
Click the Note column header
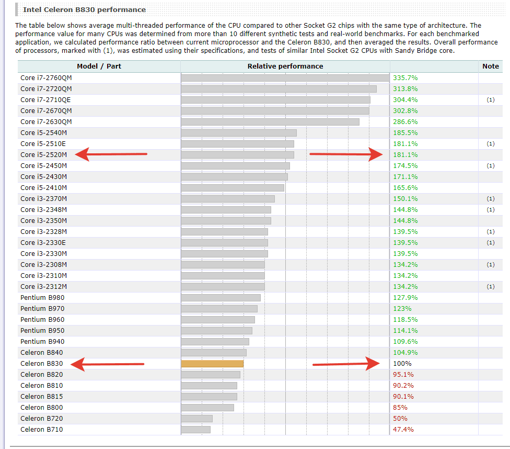click(x=491, y=66)
